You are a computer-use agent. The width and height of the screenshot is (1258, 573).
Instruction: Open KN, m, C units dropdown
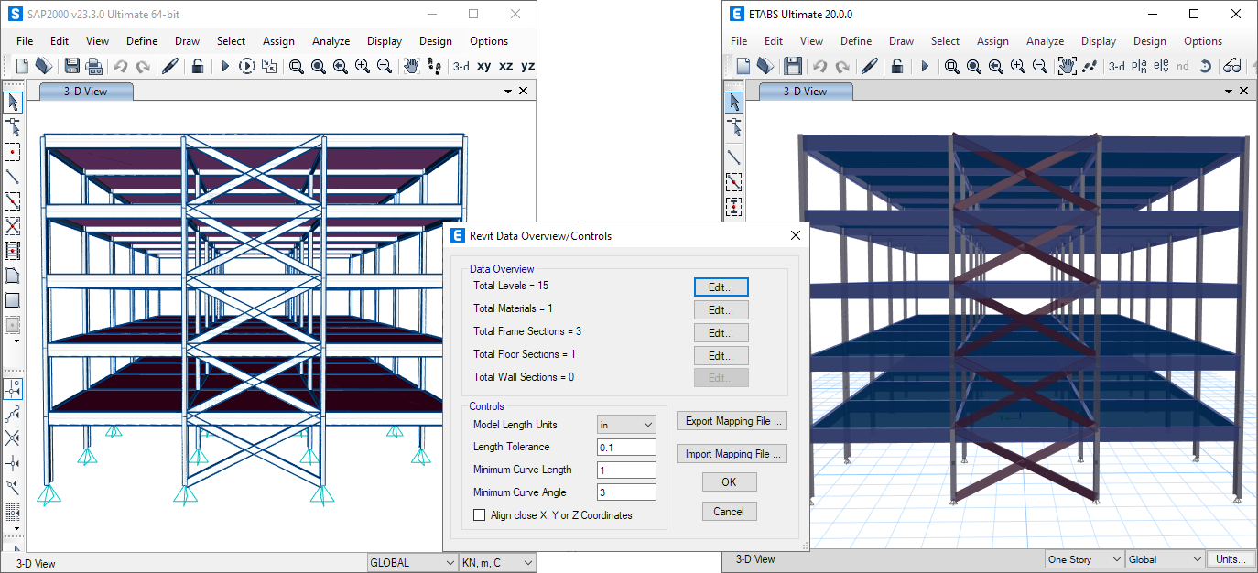tap(495, 563)
